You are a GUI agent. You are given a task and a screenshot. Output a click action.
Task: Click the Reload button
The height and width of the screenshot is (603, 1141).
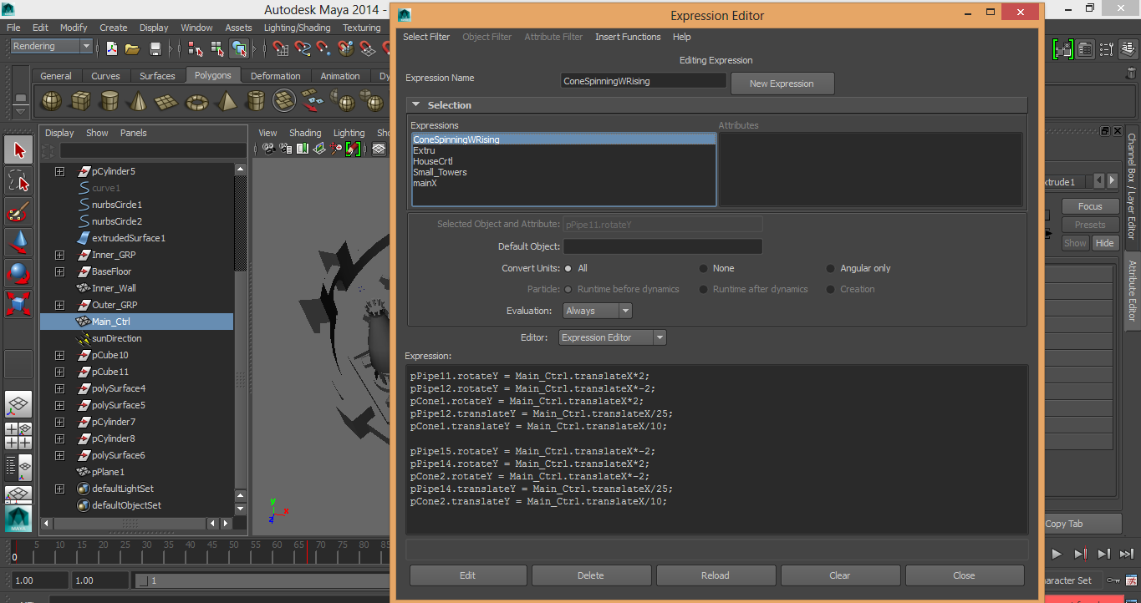click(x=716, y=575)
